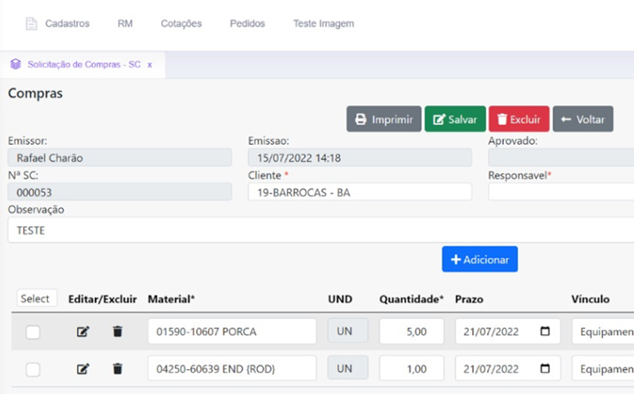Open the Pedidos menu
Image resolution: width=634 pixels, height=394 pixels.
247,24
